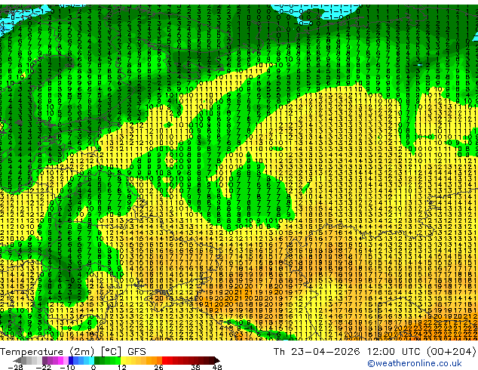This screenshot has height=370, width=478.
Task: Click the bright yellow legend swatch above 12
Action: pos(123,360)
